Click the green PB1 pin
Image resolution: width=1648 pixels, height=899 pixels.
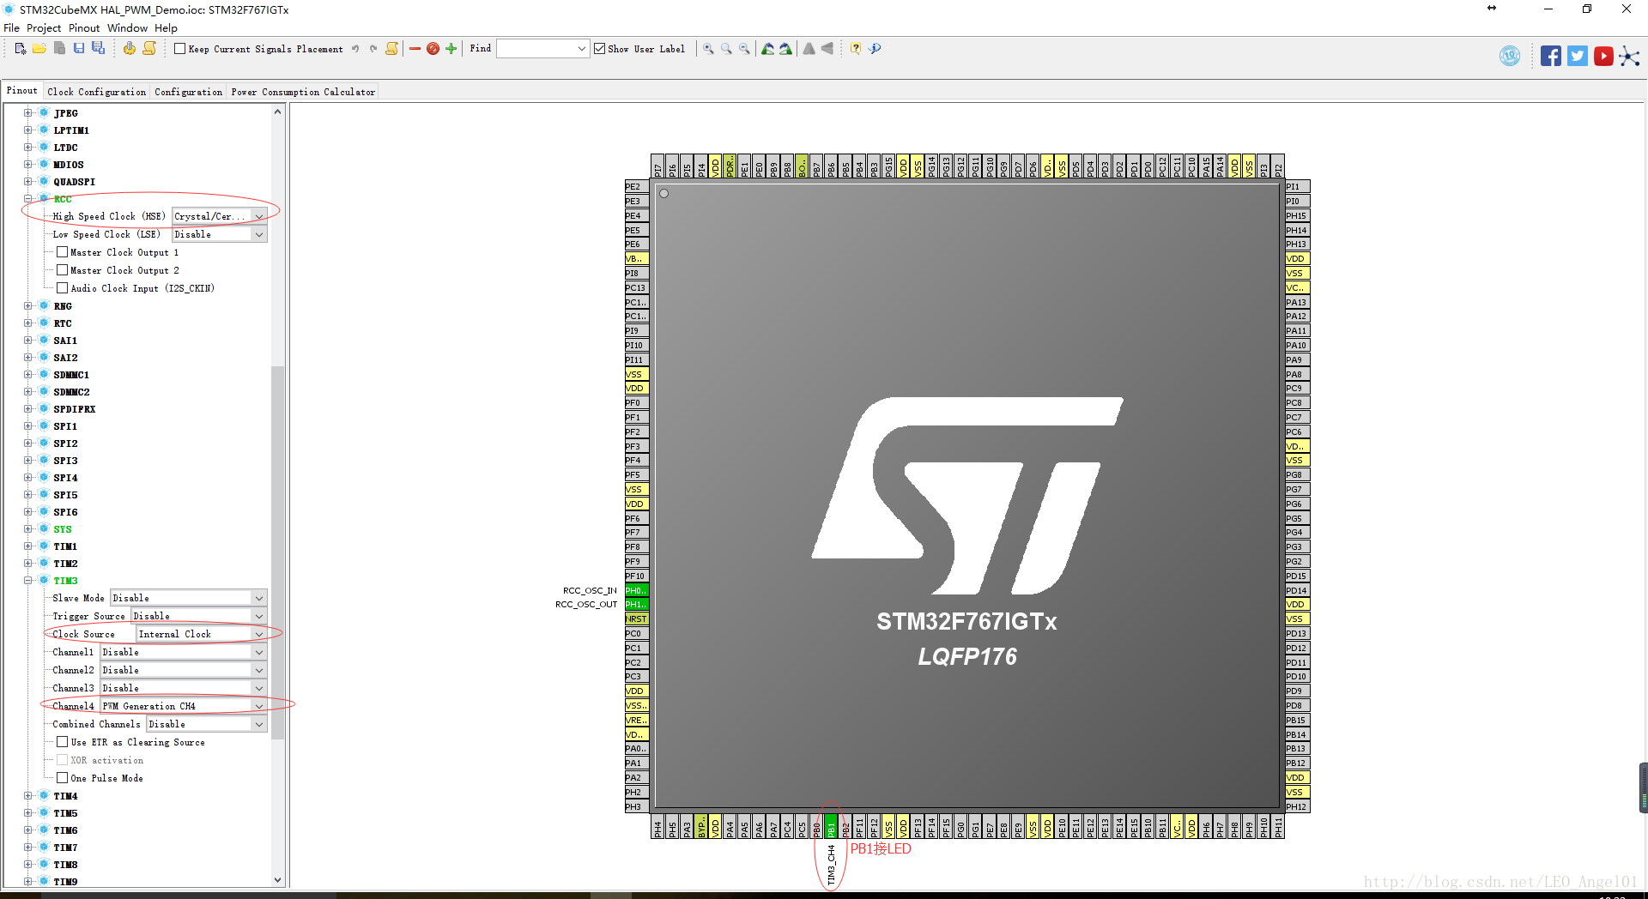[831, 827]
